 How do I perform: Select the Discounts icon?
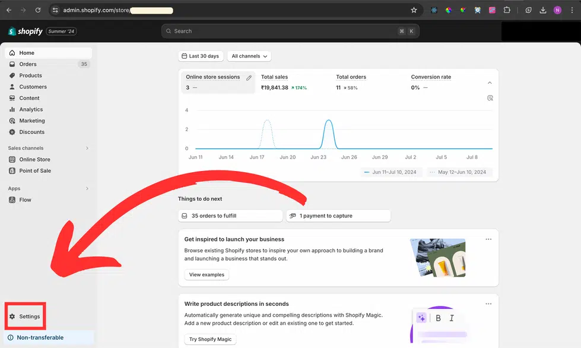[13, 132]
